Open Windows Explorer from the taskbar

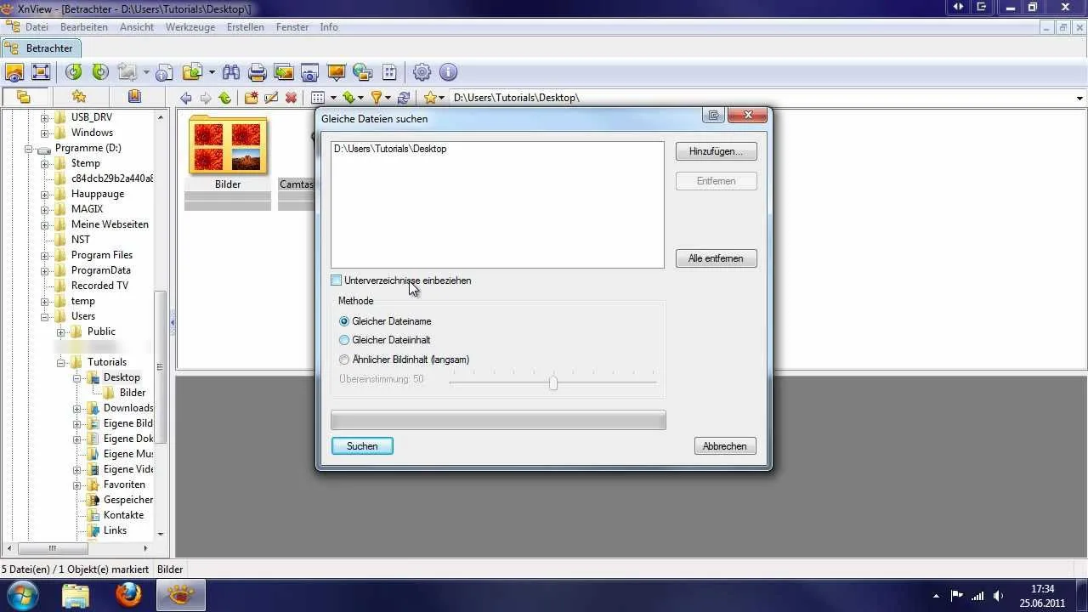tap(76, 596)
